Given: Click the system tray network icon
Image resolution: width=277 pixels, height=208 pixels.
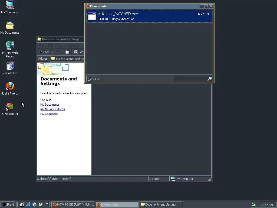Looking at the screenshot, I should coord(254,204).
